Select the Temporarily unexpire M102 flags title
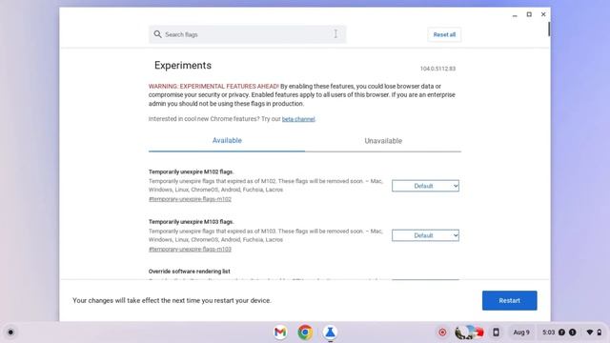The image size is (610, 343). pyautogui.click(x=191, y=171)
